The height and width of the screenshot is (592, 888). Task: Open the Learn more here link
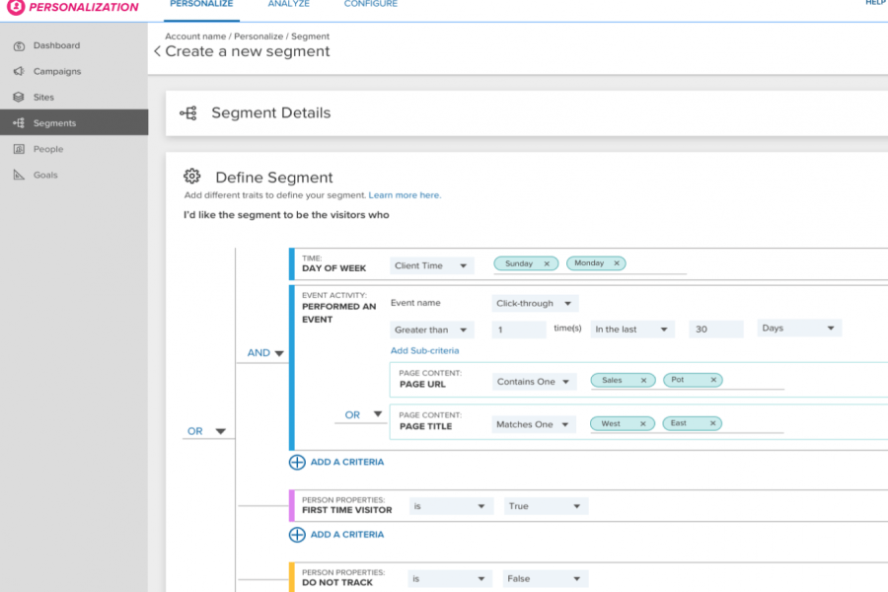[x=405, y=195]
